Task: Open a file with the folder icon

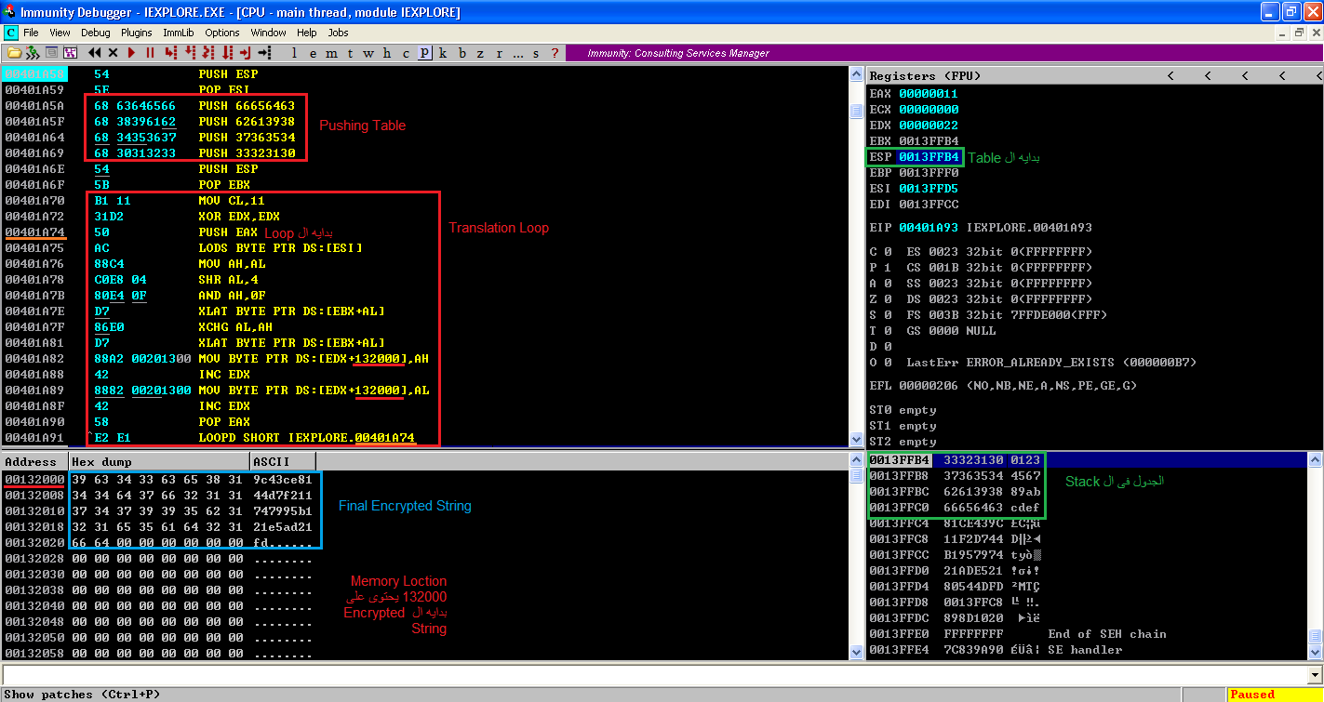Action: point(14,53)
